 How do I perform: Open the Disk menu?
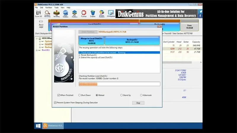coord(41,8)
